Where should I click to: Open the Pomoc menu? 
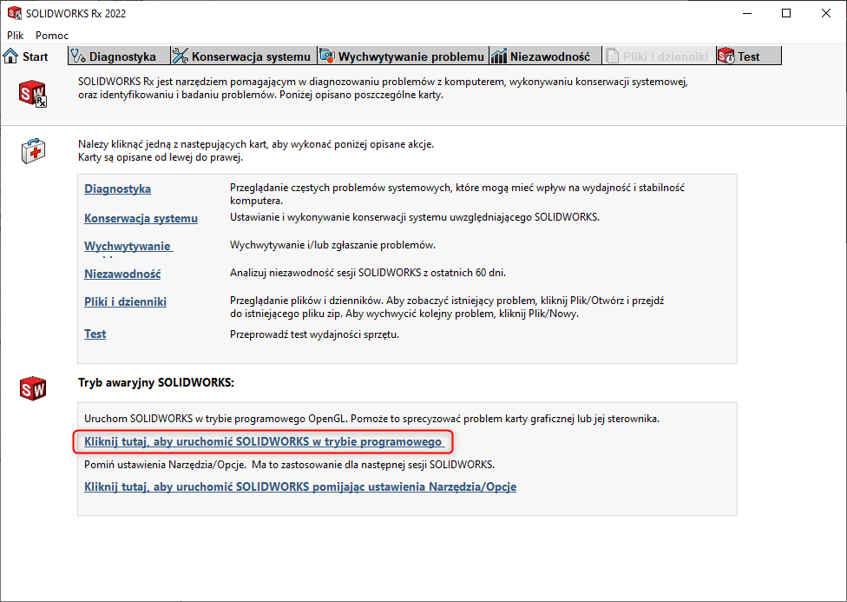click(52, 36)
